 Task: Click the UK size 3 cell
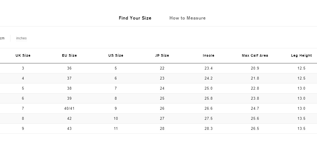pyautogui.click(x=23, y=68)
